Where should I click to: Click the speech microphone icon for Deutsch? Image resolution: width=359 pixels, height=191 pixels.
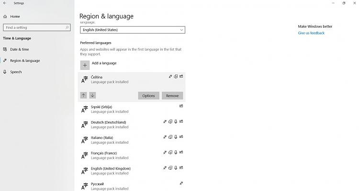176,122
